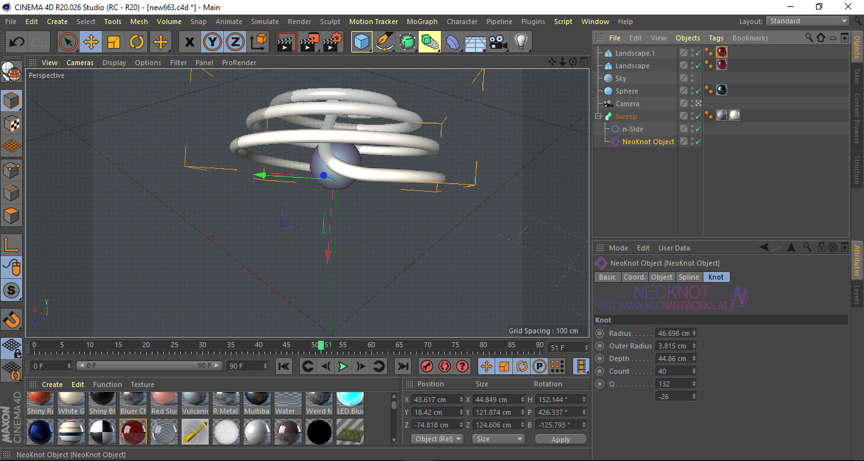Open Object (Rel) coordinate dropdown
Viewport: 864px width, 461px height.
pos(437,439)
